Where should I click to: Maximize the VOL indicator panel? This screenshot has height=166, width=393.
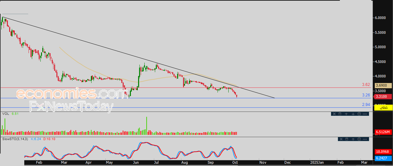coord(340,114)
